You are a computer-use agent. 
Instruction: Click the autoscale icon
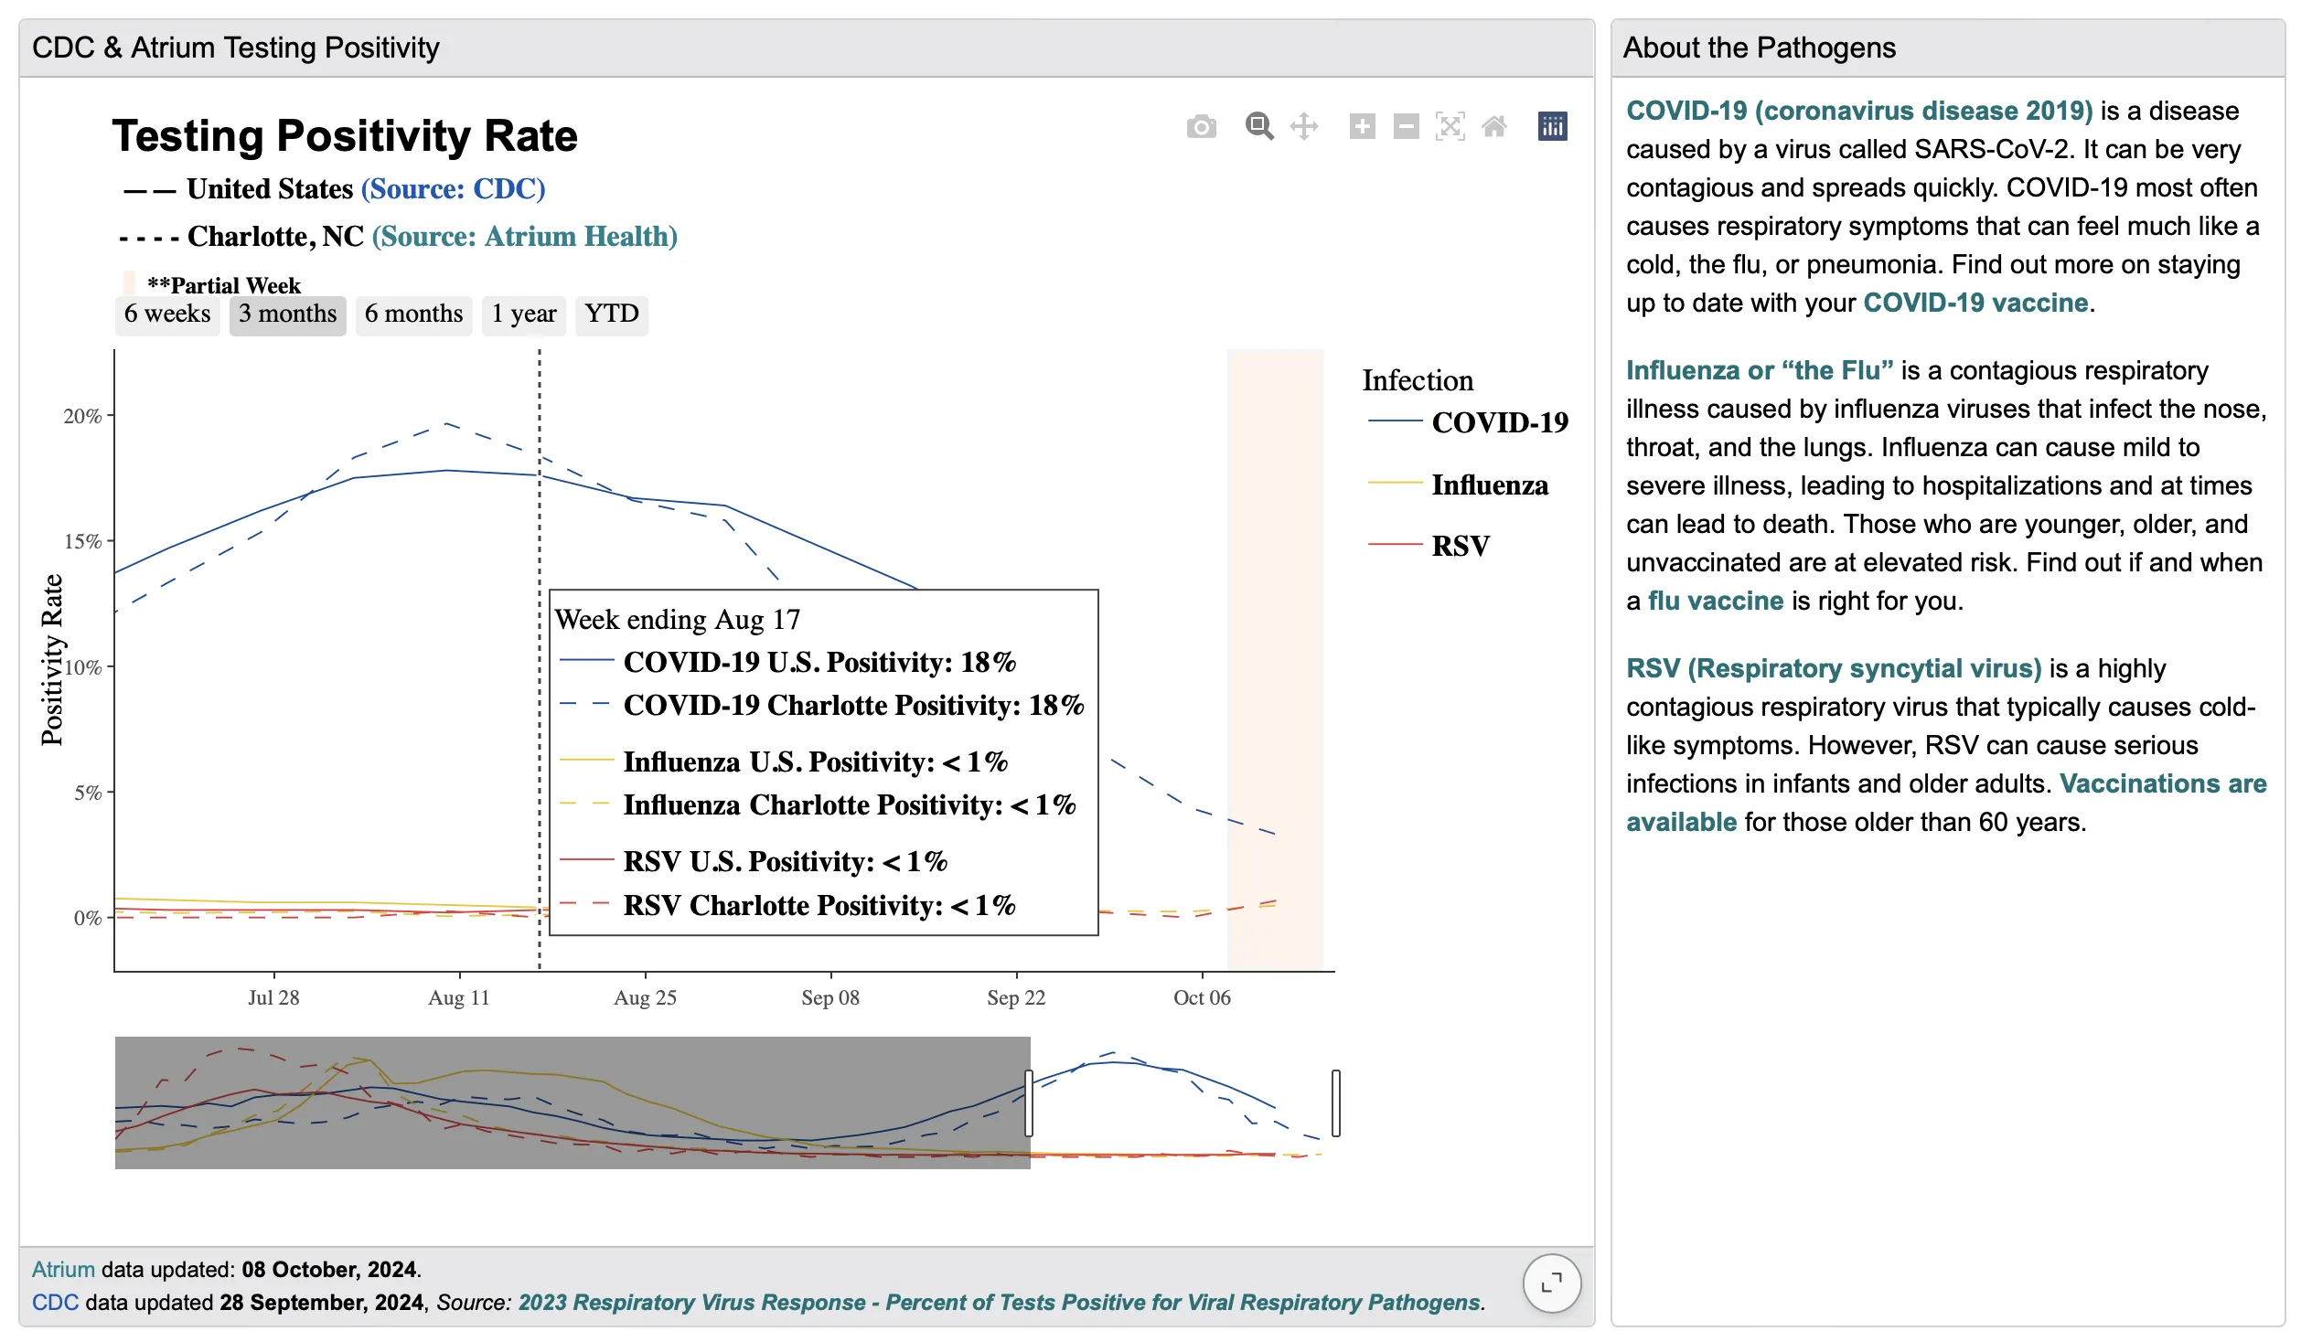1450,126
